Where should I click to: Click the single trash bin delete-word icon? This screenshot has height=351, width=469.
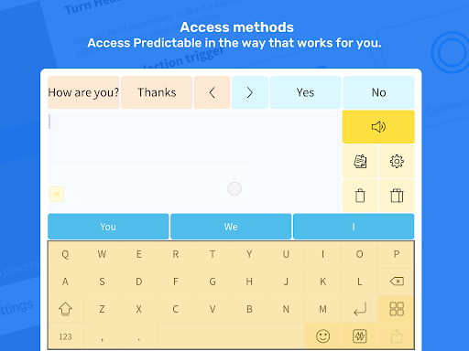360,196
